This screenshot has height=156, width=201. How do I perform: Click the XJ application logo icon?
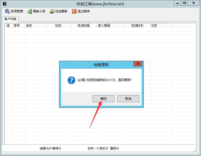(x=5, y=4)
